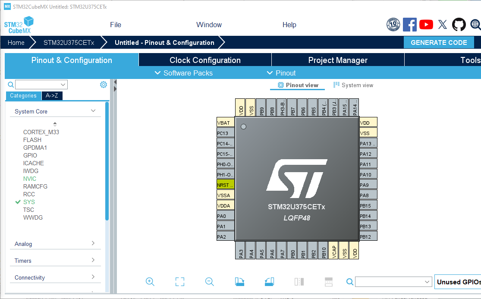This screenshot has width=481, height=299.
Task: Go to Home breadcrumb
Action: click(16, 43)
